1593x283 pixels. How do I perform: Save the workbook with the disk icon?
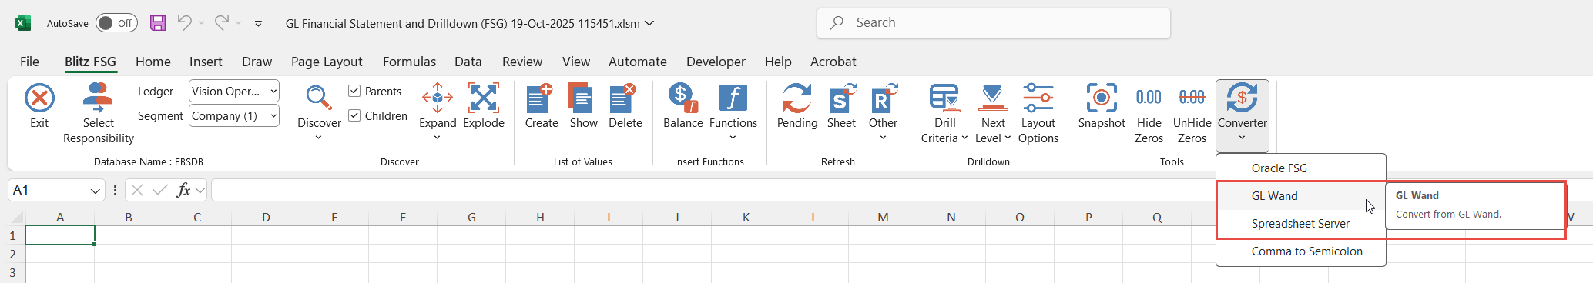158,23
